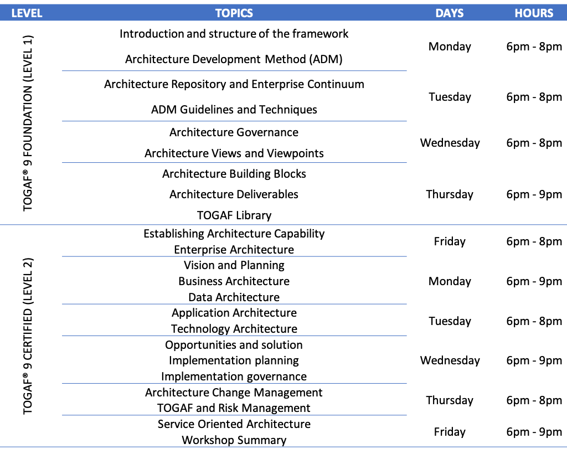Click third topic row in first section

point(234,142)
